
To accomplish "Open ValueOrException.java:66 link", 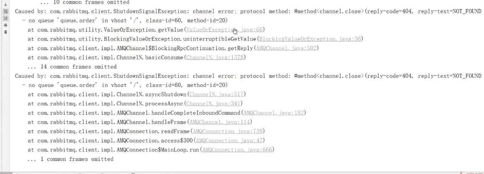I will pos(224,29).
